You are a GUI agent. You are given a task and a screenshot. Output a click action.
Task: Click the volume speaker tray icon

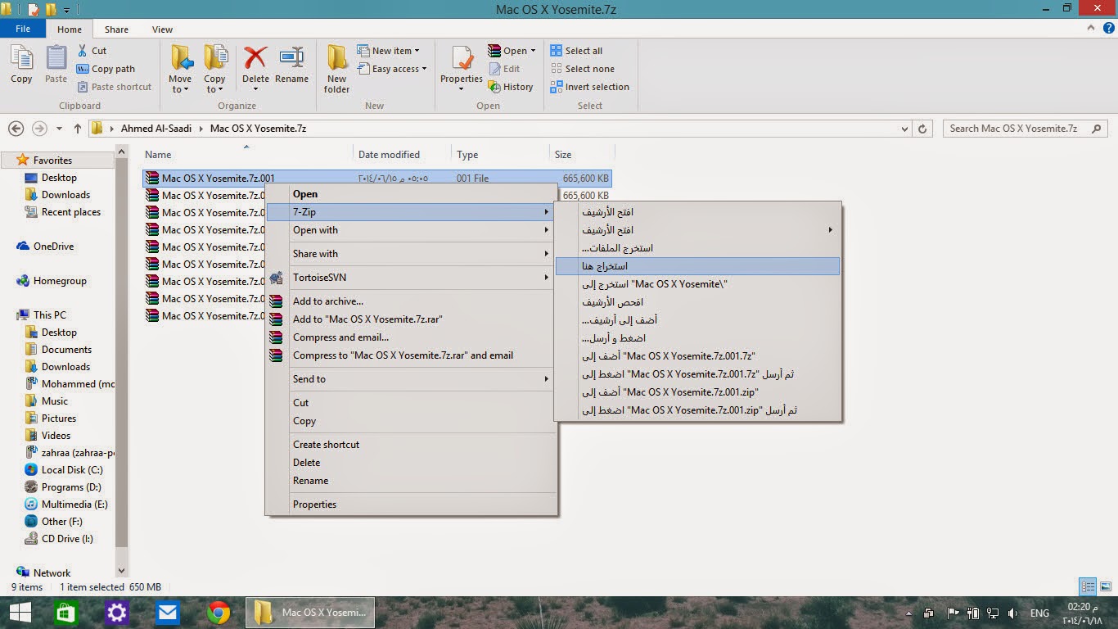pos(1014,613)
